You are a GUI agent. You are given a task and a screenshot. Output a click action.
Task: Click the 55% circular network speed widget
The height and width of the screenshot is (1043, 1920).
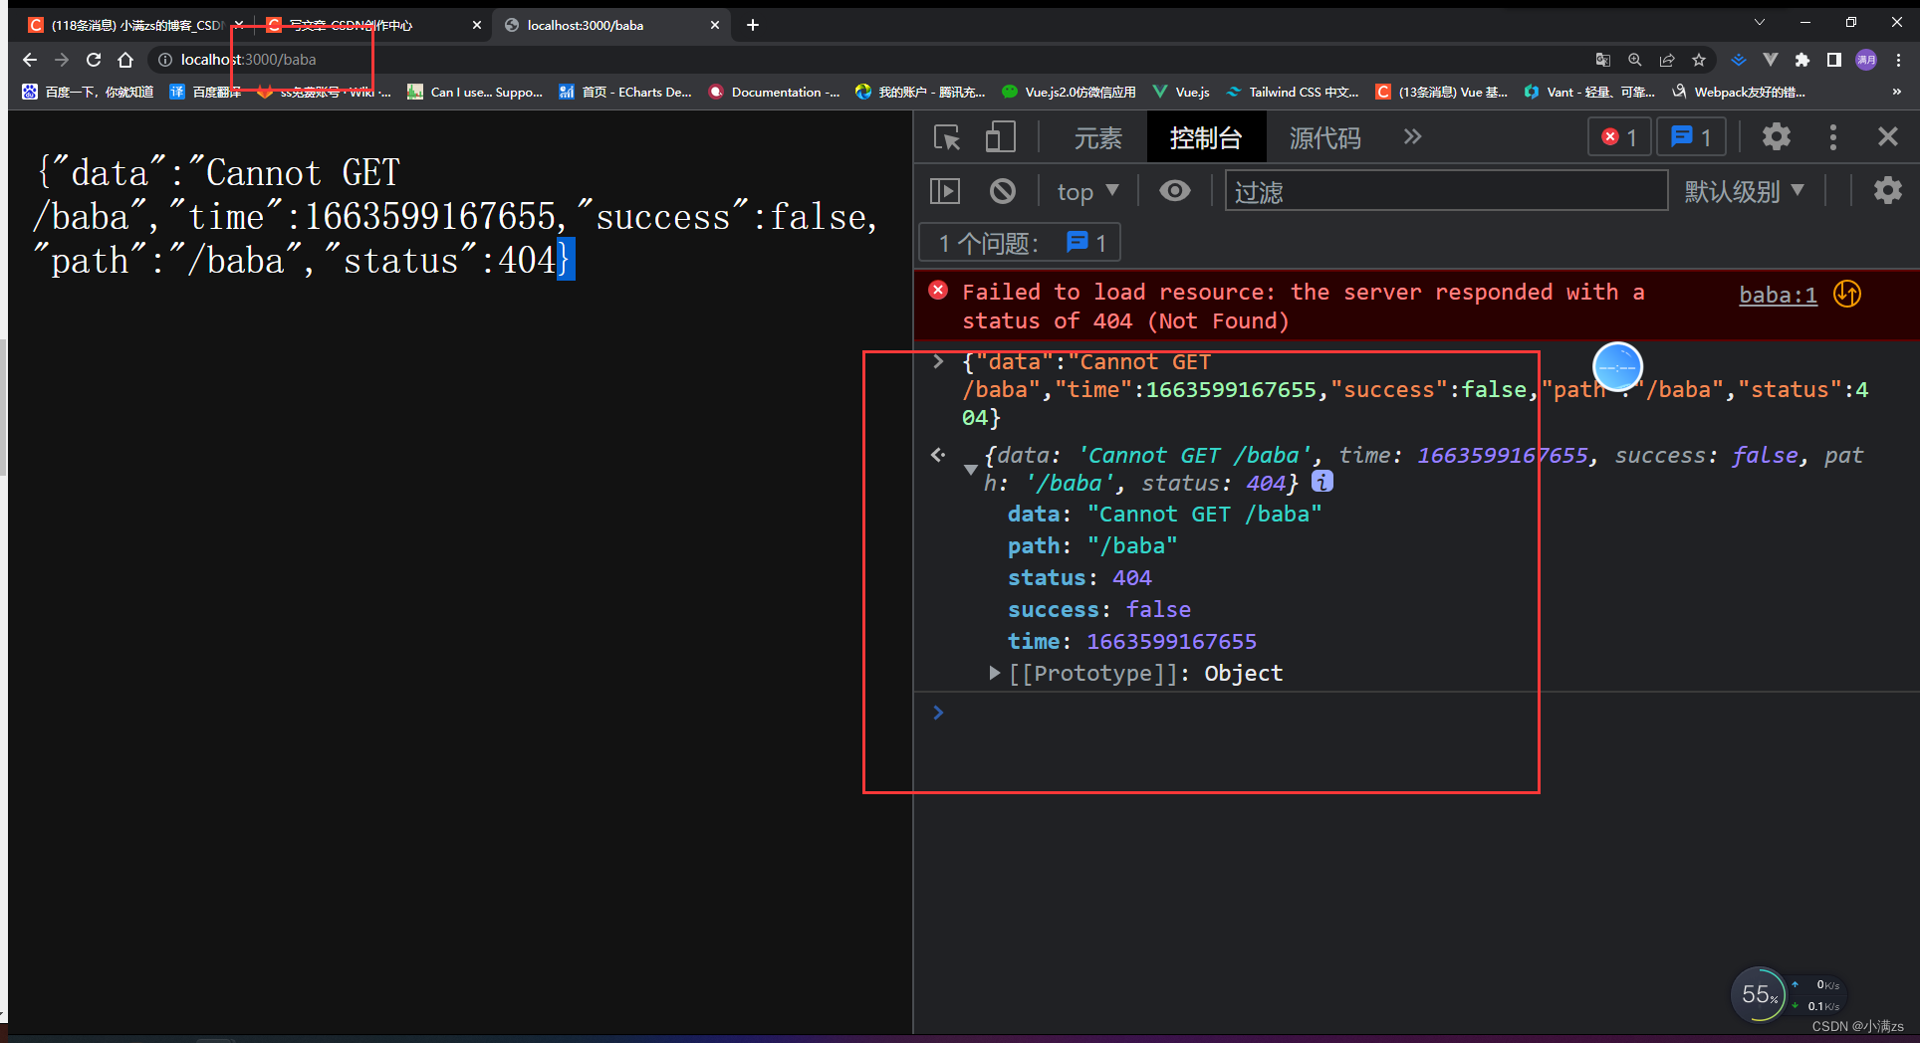pos(1760,994)
